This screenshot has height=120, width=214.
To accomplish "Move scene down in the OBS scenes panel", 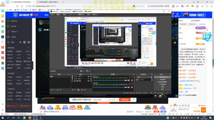I will click(60, 90).
